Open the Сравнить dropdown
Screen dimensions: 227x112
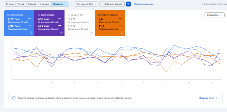(60, 4)
